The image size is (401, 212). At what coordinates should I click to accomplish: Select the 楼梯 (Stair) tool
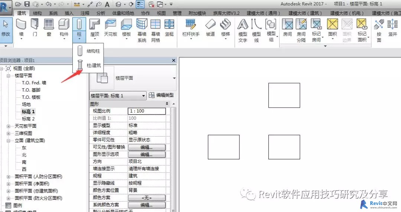225,28
